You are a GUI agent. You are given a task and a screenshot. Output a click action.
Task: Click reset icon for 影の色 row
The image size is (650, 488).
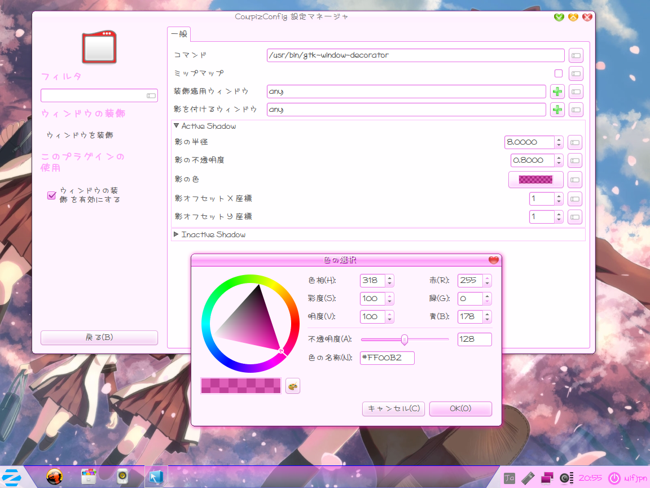[574, 180]
